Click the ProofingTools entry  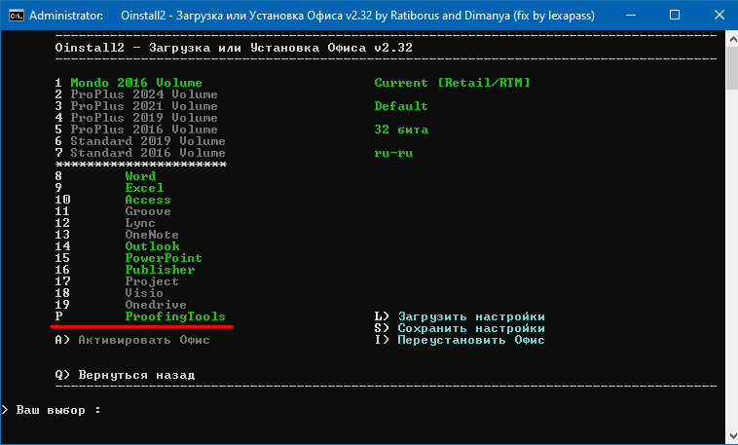[x=175, y=316]
